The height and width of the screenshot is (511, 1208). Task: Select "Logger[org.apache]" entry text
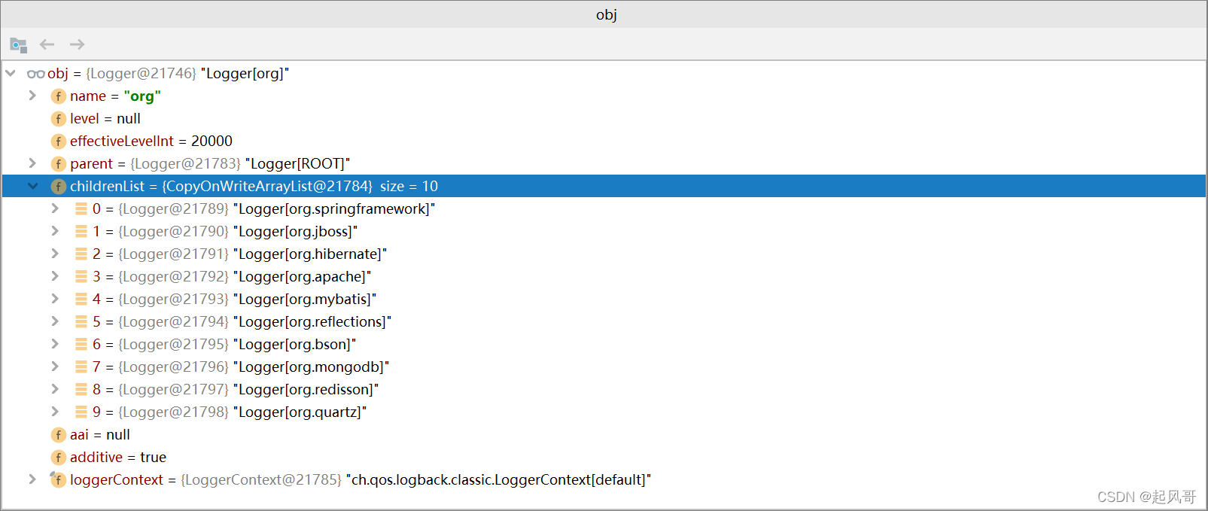pos(303,276)
